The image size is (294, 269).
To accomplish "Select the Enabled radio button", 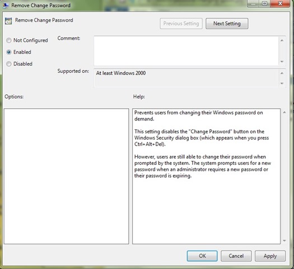I will (x=8, y=52).
